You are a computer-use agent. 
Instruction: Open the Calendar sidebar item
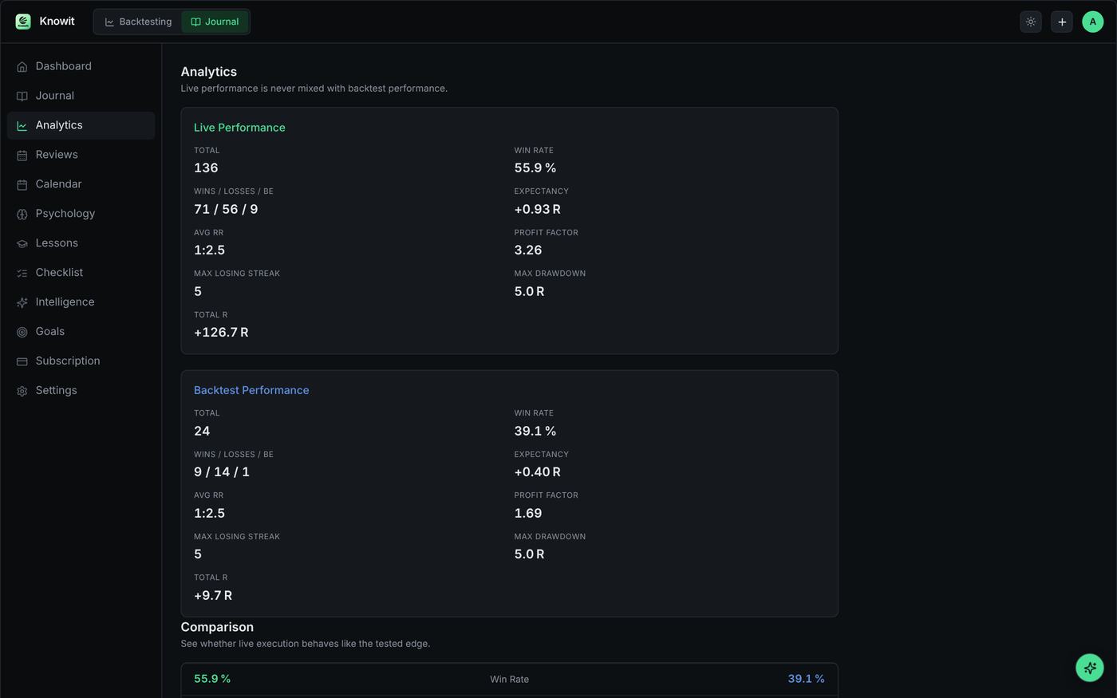(81, 184)
